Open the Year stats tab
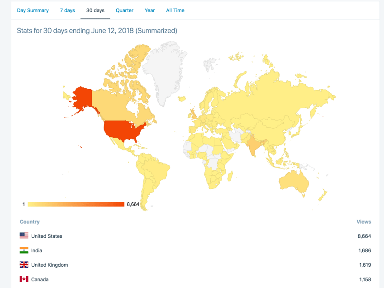 149,10
